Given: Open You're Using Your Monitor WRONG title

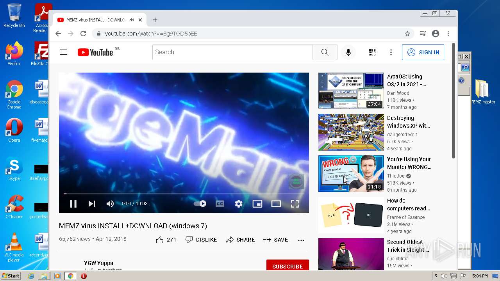Looking at the screenshot, I should (x=409, y=163).
